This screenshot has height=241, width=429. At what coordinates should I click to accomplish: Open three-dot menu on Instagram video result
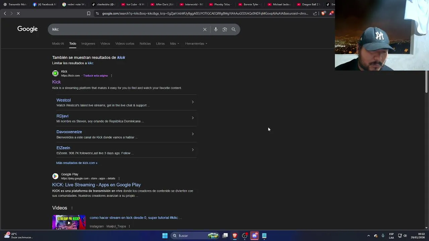pyautogui.click(x=129, y=226)
